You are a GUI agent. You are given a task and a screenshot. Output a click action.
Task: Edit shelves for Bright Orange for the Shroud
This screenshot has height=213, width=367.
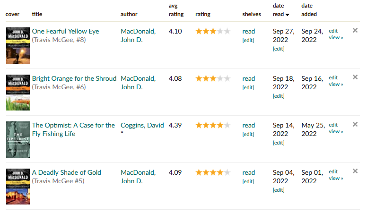248,87
